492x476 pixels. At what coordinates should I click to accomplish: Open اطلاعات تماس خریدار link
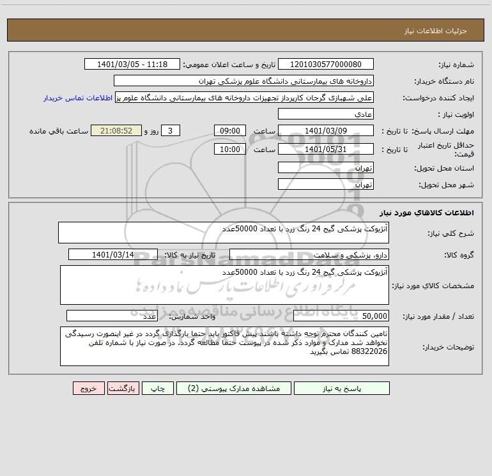(x=78, y=98)
